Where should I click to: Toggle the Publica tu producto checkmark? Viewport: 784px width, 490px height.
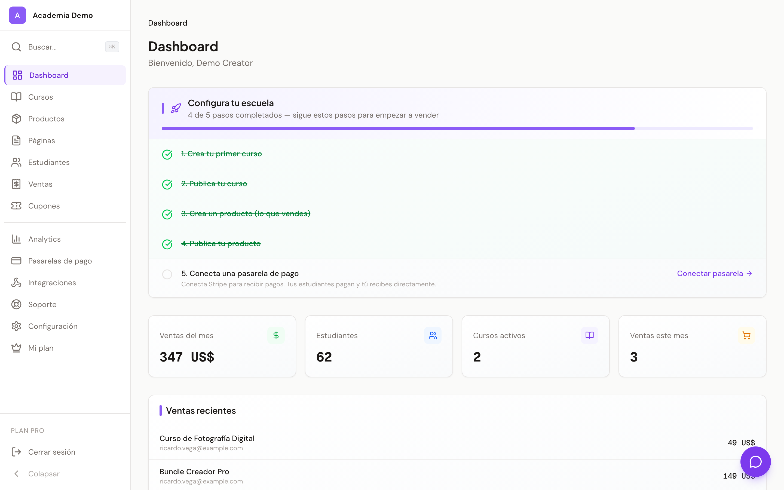pyautogui.click(x=167, y=244)
